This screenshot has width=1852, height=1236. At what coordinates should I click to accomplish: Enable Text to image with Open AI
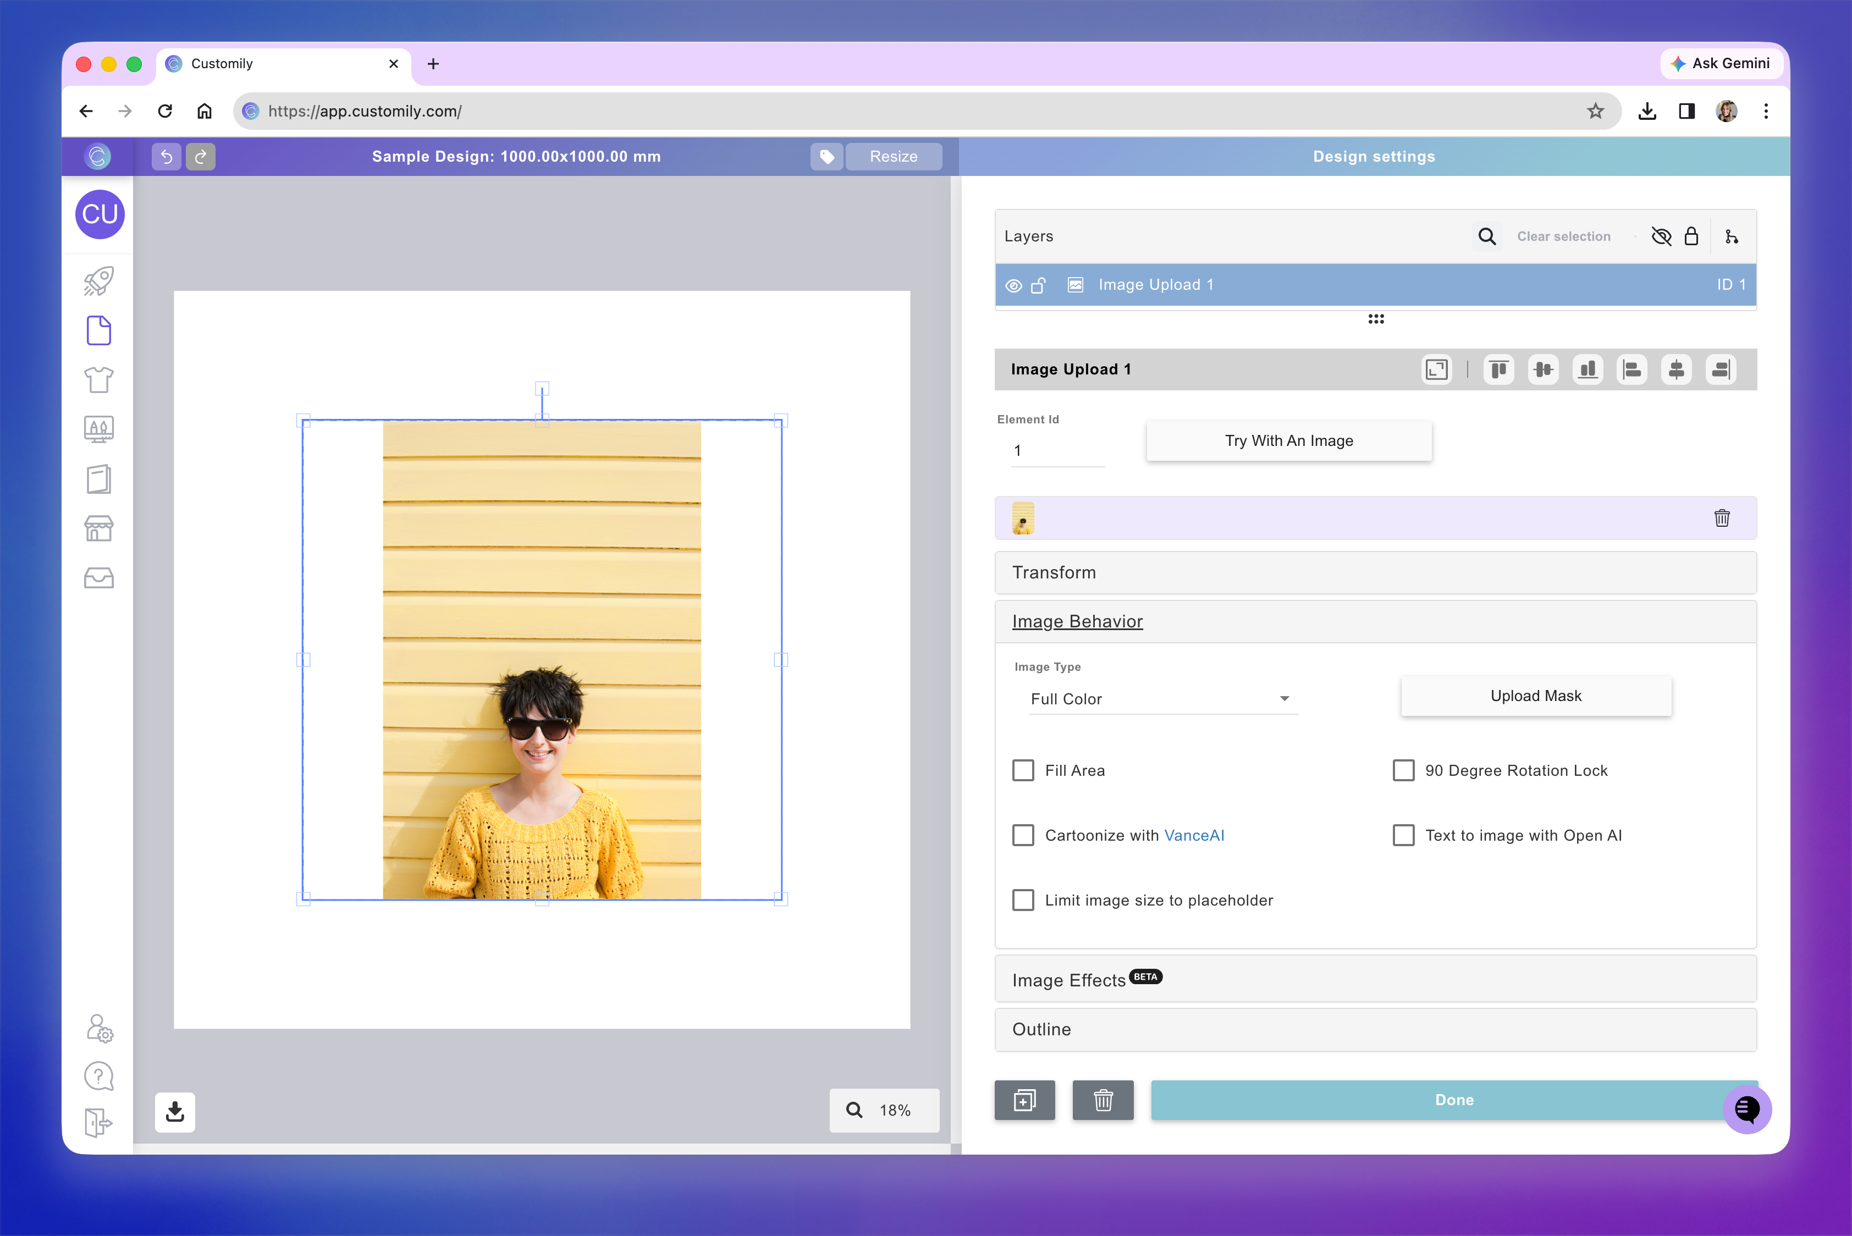1403,835
